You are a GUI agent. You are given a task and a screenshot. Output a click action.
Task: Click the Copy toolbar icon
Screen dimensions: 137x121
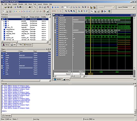(x=18, y=7)
